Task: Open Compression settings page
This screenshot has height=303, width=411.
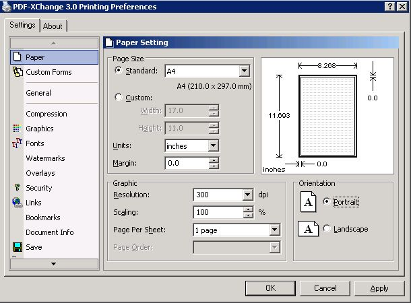Action: click(46, 114)
